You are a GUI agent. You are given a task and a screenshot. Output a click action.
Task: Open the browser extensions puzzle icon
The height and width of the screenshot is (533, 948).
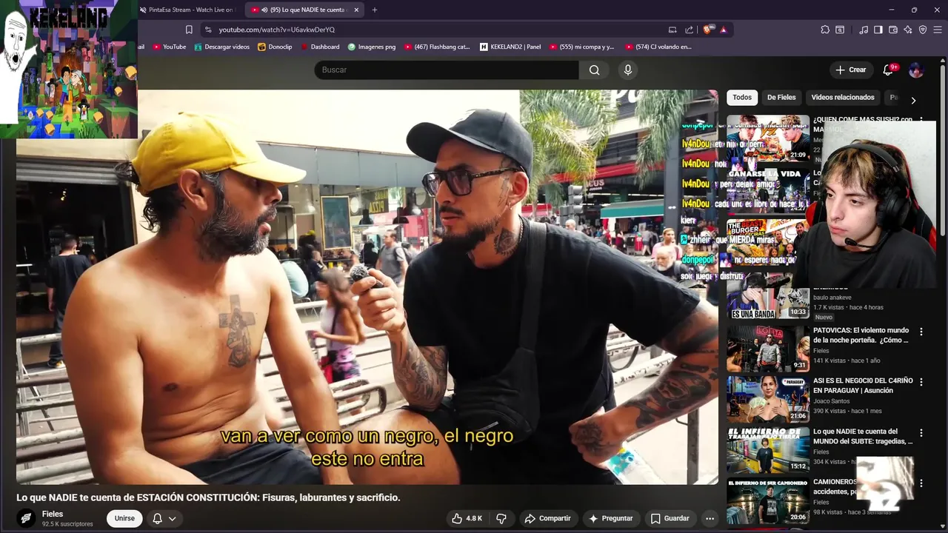(x=825, y=30)
